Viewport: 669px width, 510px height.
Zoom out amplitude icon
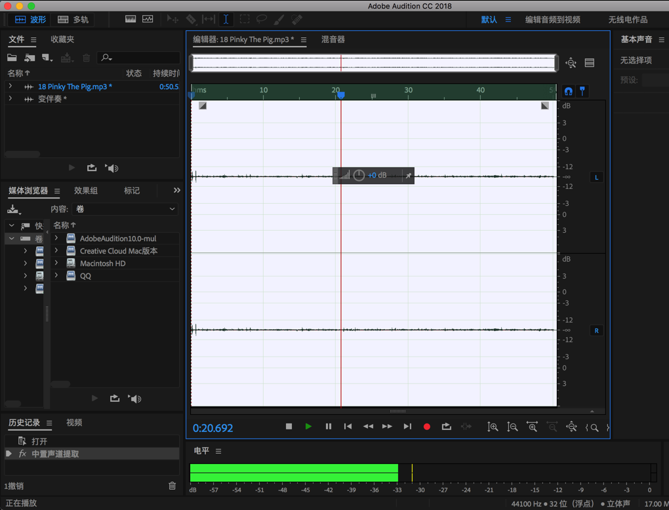coord(512,427)
